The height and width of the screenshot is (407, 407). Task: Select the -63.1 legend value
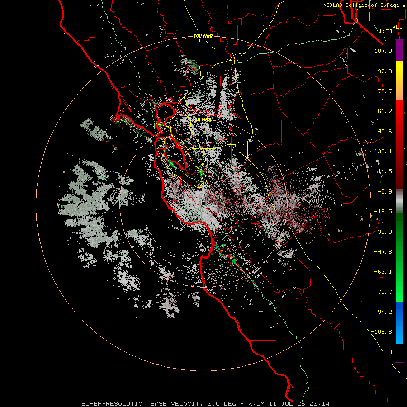point(383,272)
